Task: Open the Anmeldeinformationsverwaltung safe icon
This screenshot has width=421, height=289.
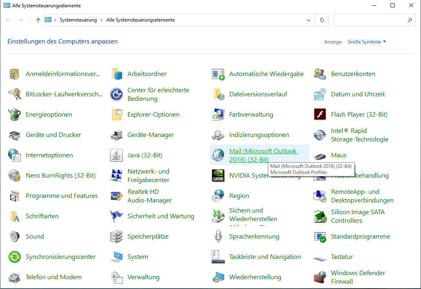Action: point(15,74)
